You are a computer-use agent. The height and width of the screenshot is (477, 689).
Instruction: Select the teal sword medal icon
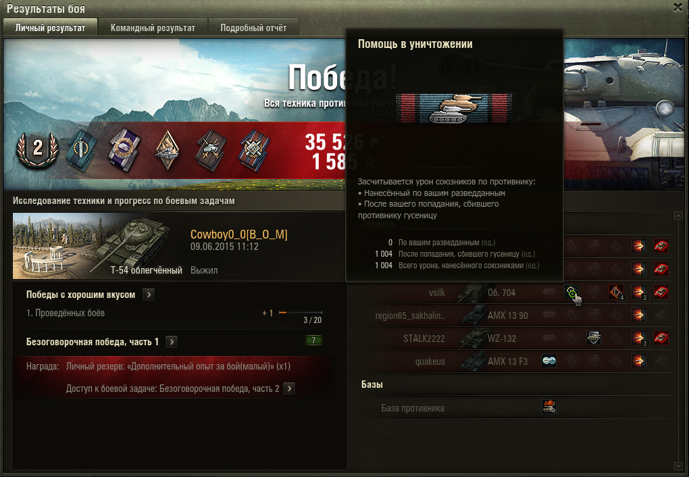[x=82, y=151]
